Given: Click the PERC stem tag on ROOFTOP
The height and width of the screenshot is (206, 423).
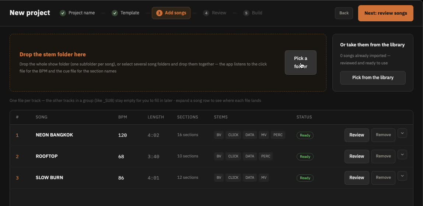Looking at the screenshot, I should [266, 156].
